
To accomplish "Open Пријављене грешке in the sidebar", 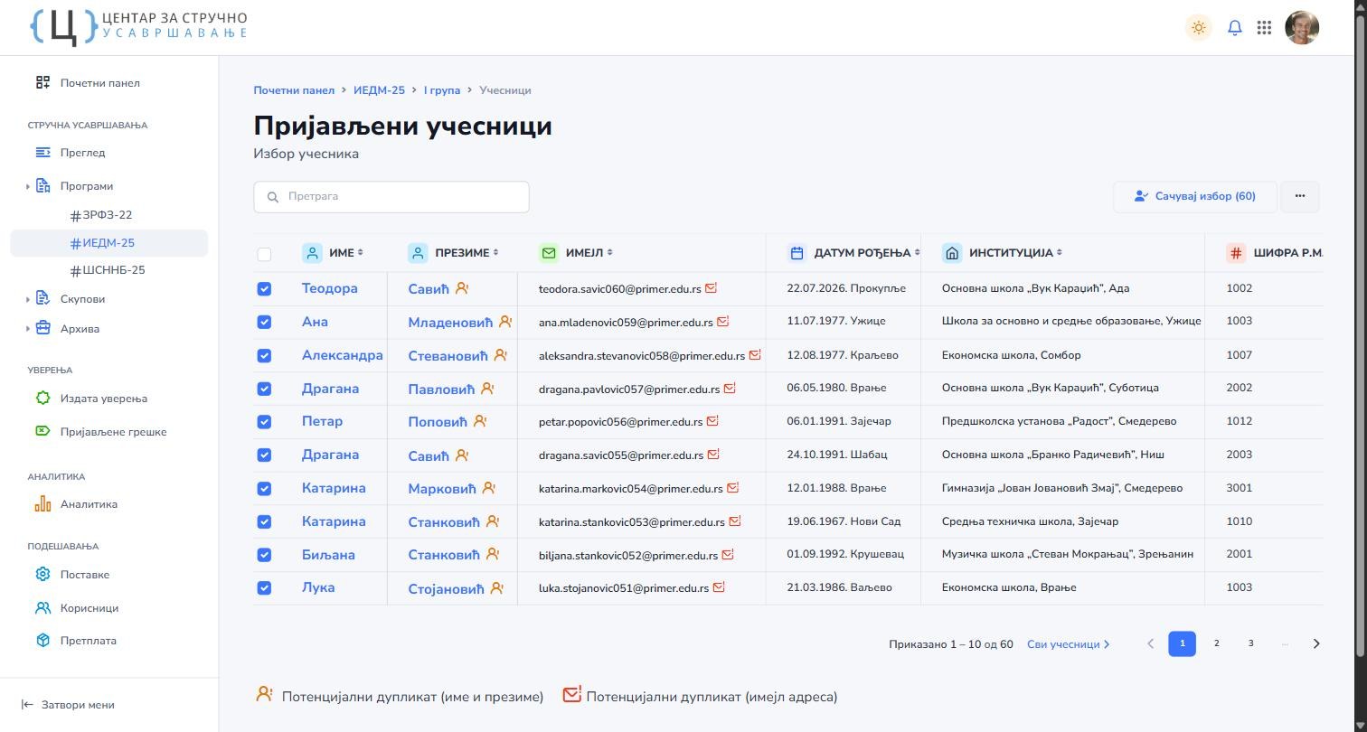I will click(x=101, y=432).
